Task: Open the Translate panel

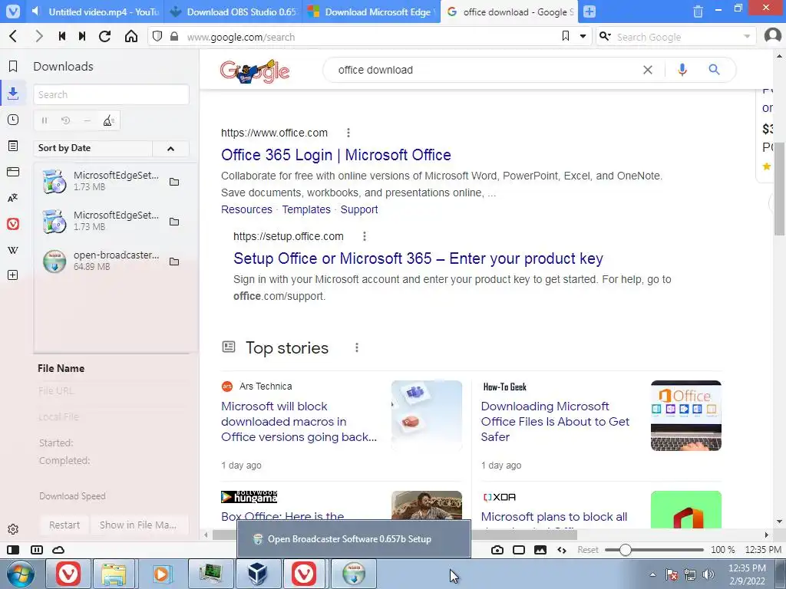Action: point(13,197)
